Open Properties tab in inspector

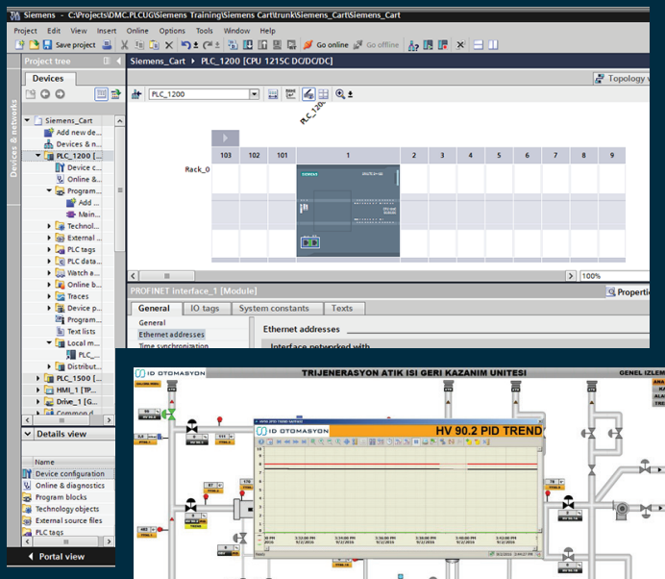coord(628,292)
